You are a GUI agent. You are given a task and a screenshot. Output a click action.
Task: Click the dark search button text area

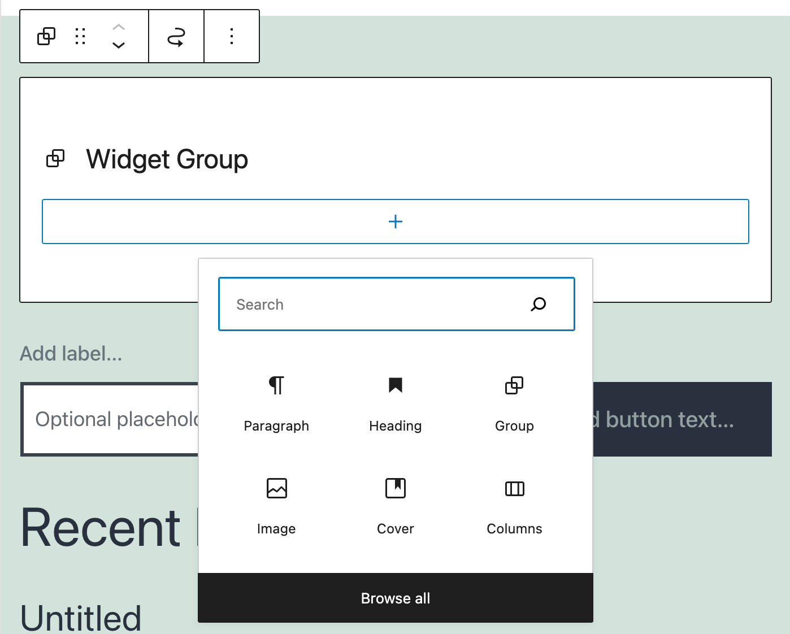(x=667, y=419)
